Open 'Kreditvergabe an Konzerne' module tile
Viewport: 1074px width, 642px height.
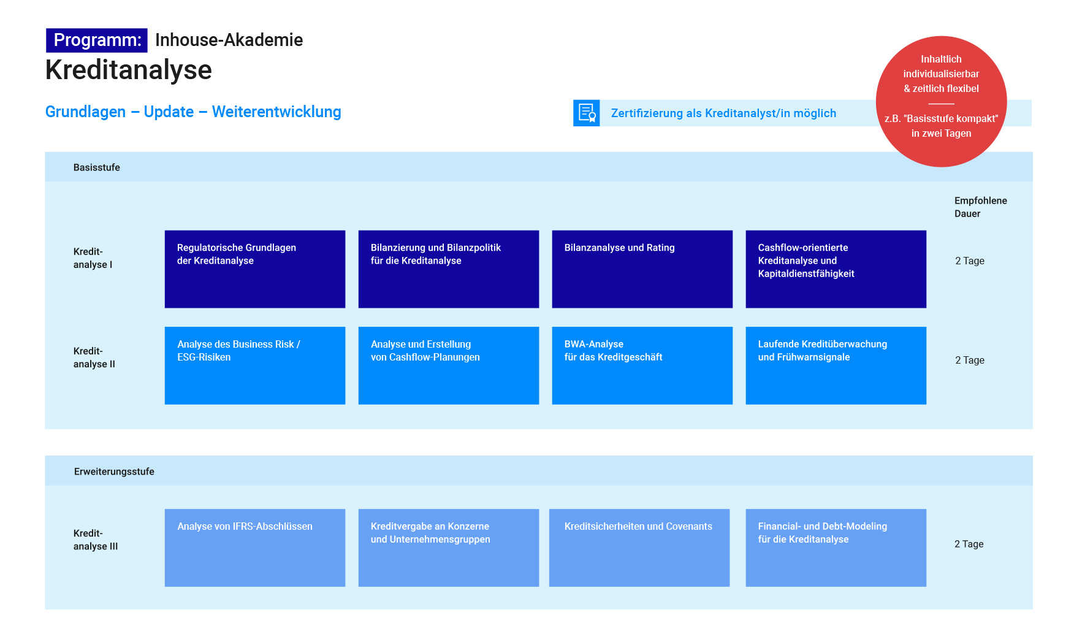point(448,547)
